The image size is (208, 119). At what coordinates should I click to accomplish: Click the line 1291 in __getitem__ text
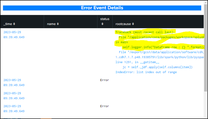point(137,62)
